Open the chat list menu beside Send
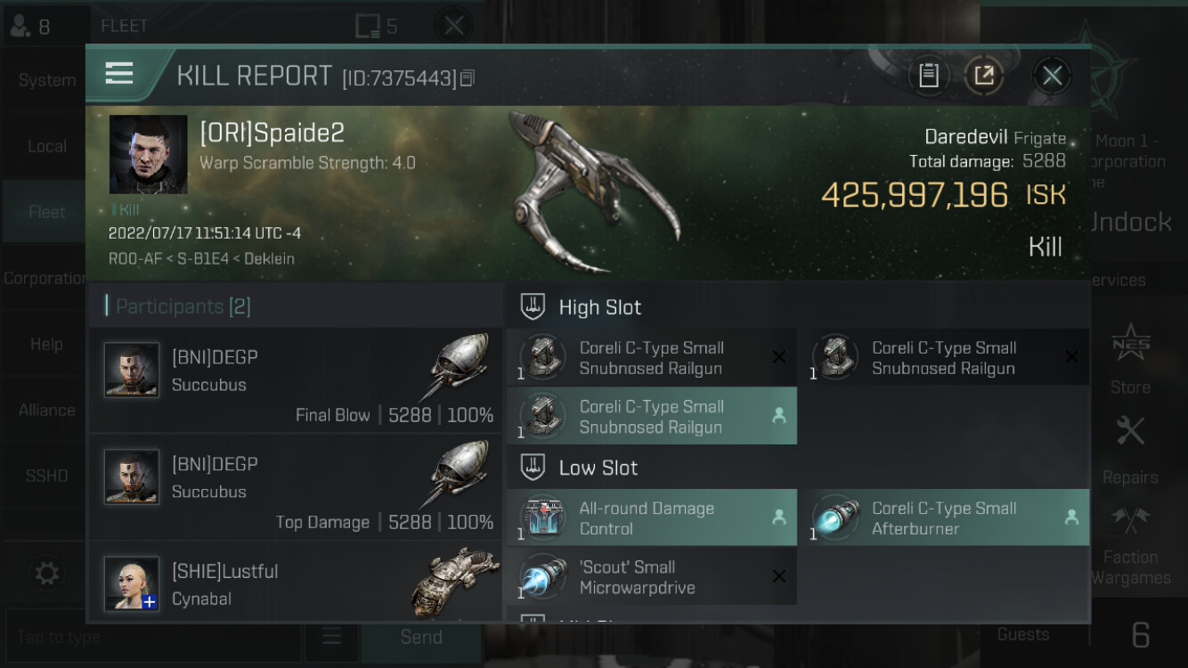This screenshot has height=668, width=1188. [x=331, y=637]
